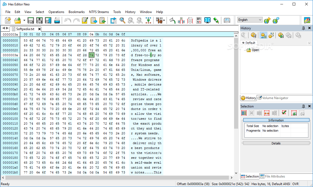Toggle the green checkmark selection icon

coord(284,113)
